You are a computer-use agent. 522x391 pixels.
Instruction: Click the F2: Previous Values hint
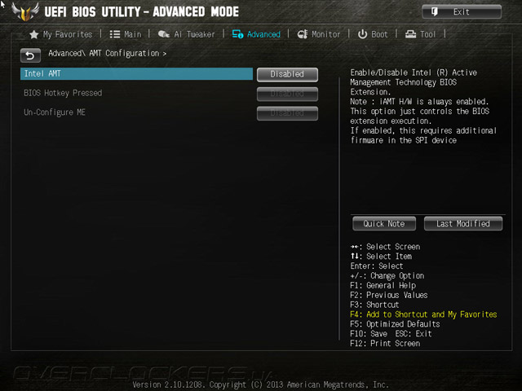(389, 295)
